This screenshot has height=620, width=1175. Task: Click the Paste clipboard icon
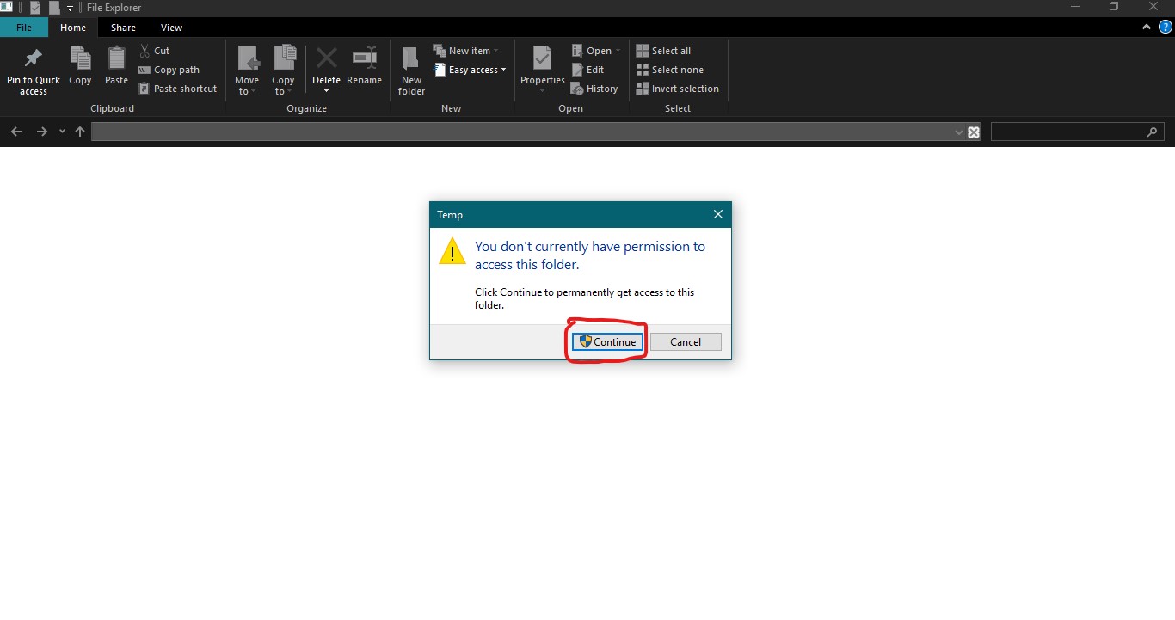116,58
